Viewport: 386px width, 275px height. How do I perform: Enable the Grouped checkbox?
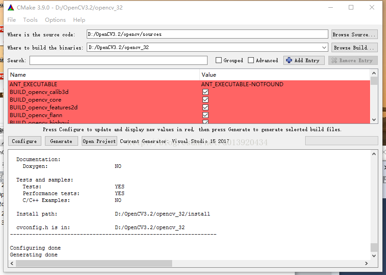pyautogui.click(x=218, y=60)
